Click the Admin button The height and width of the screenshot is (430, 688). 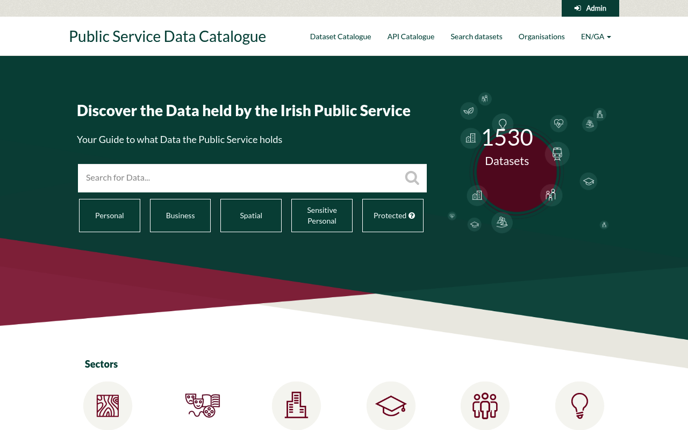coord(590,8)
